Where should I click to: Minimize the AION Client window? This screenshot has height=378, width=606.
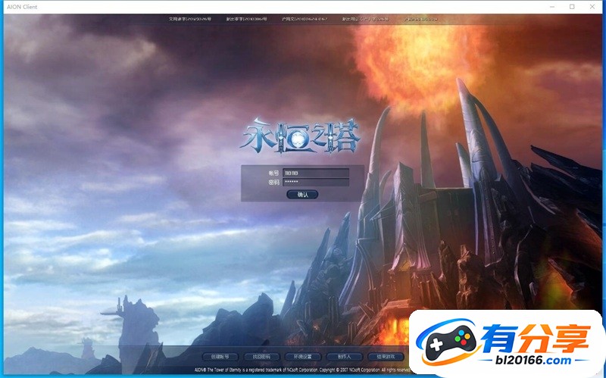pyautogui.click(x=552, y=7)
